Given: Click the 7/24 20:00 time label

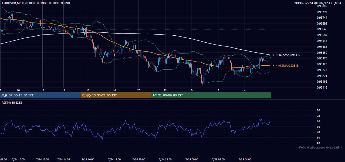Looking at the screenshot, I should (138, 159).
